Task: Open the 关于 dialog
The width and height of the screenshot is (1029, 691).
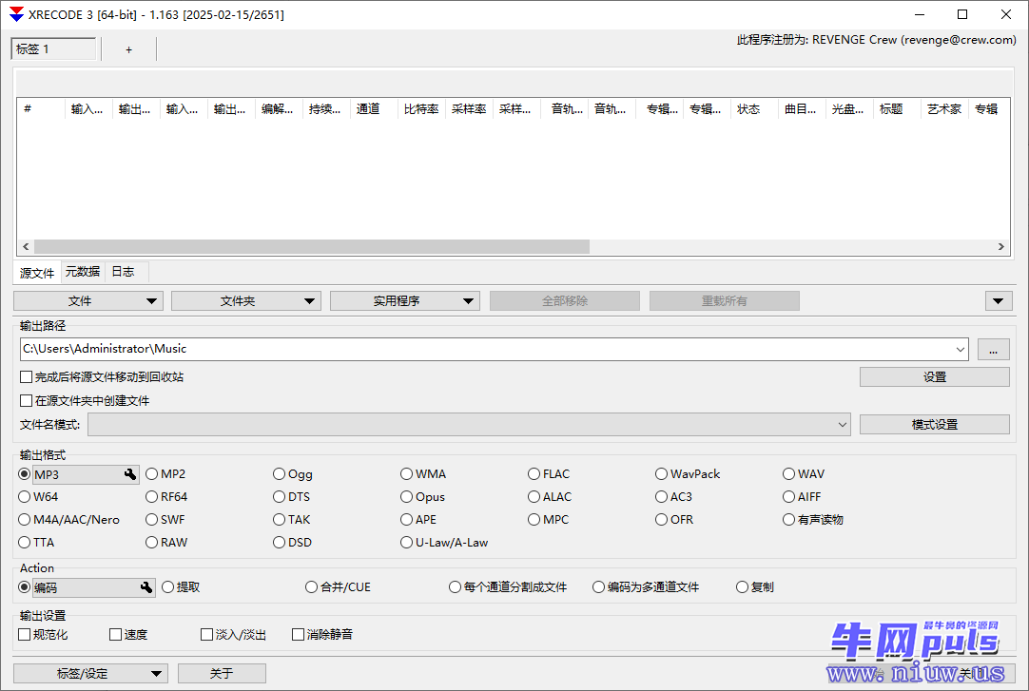Action: coord(222,673)
